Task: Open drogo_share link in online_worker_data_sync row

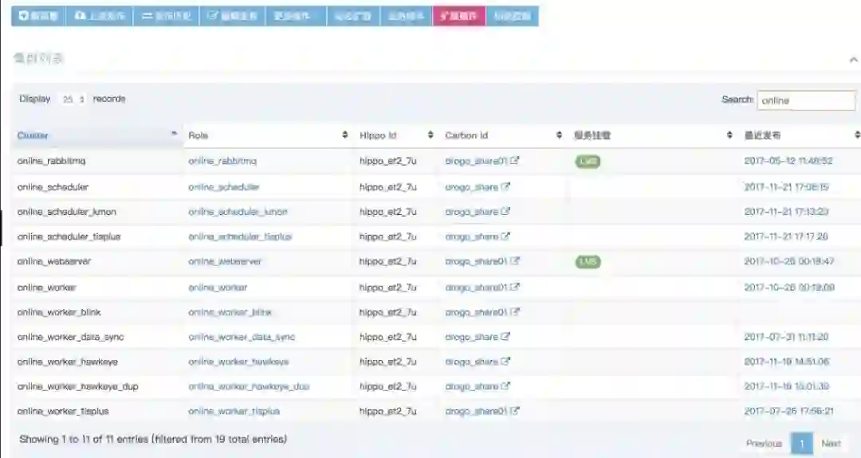Action: tap(472, 337)
